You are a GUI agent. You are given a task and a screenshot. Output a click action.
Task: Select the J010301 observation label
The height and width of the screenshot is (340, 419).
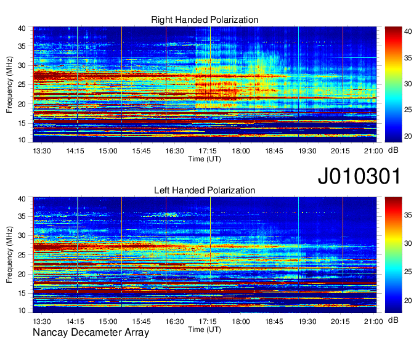[x=359, y=176]
